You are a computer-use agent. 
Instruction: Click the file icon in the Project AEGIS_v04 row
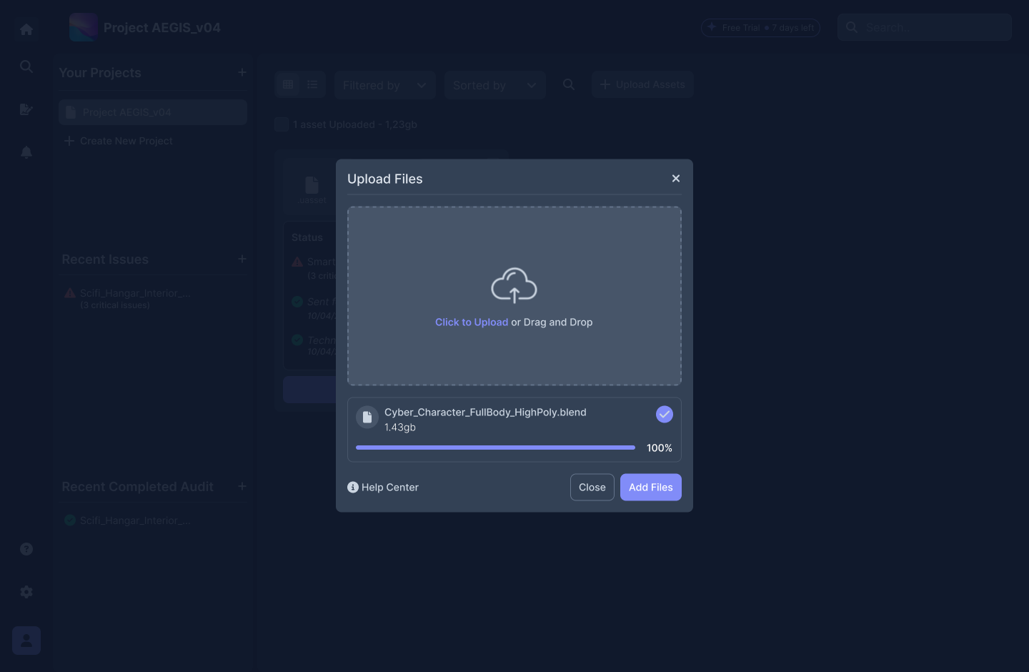71,112
